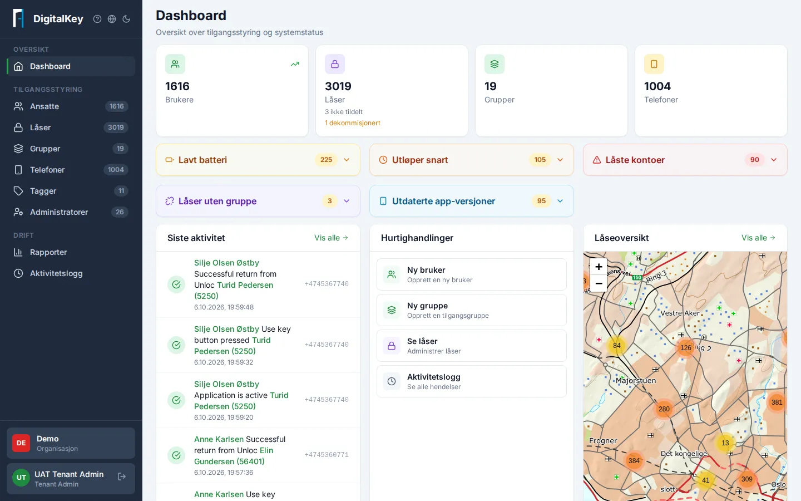801x501 pixels.
Task: Expand the Låser uten gruppe panel
Action: pyautogui.click(x=258, y=201)
